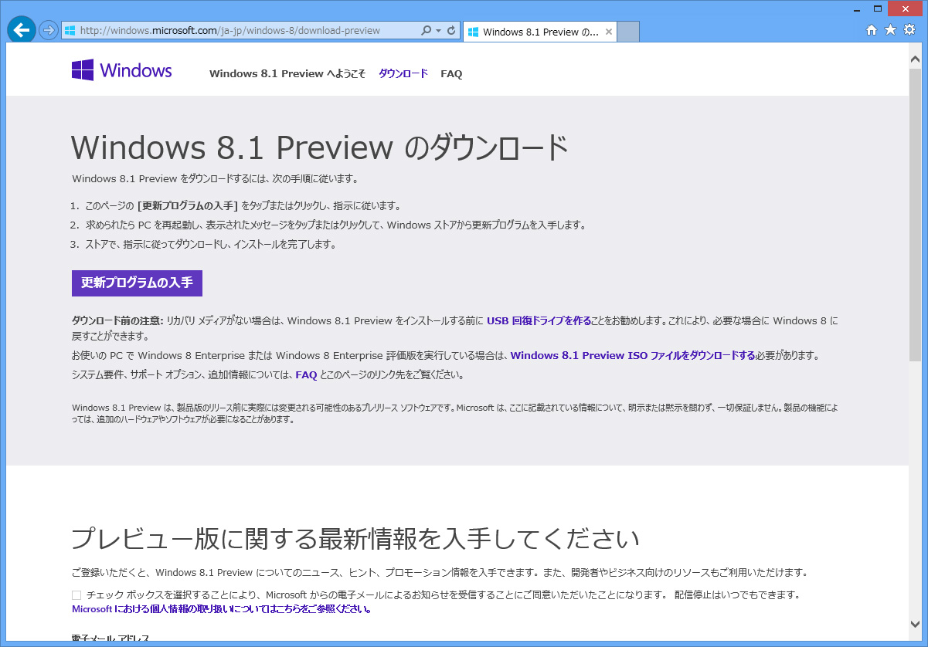Select the ダウンロード navigation item
This screenshot has width=928, height=647.
click(x=403, y=74)
